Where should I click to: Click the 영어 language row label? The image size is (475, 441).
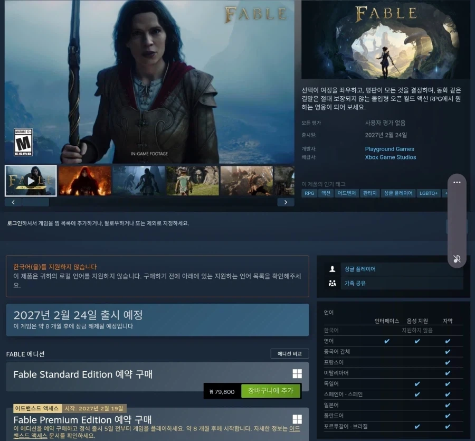tap(329, 341)
